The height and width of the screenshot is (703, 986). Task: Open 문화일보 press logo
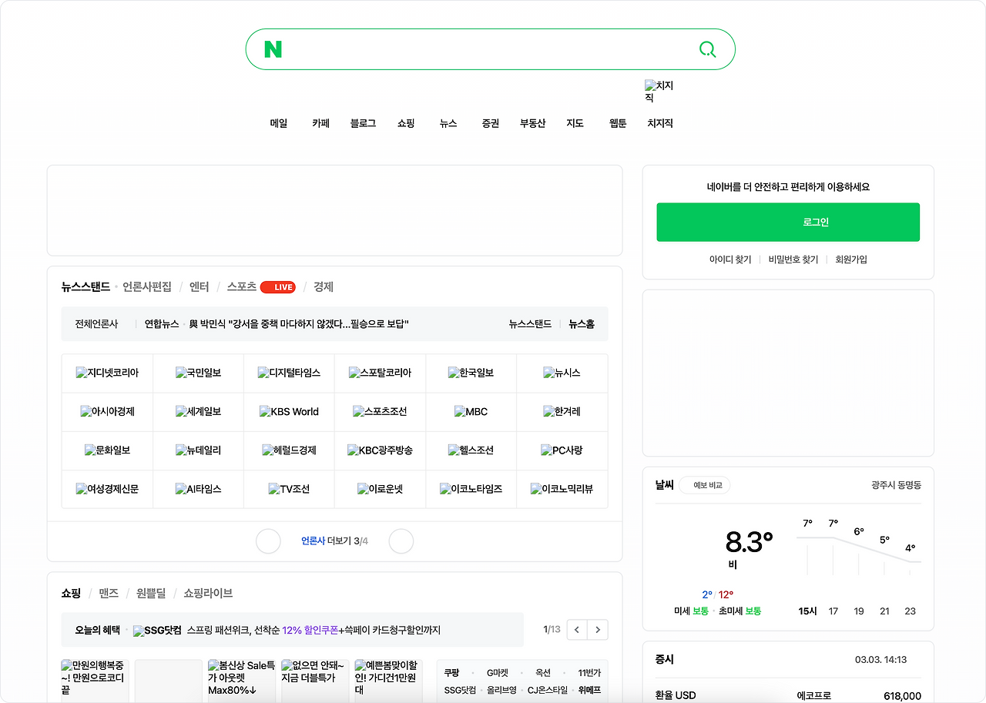pos(107,450)
